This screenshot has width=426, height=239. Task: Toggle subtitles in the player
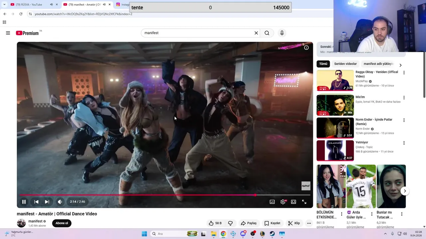click(272, 202)
